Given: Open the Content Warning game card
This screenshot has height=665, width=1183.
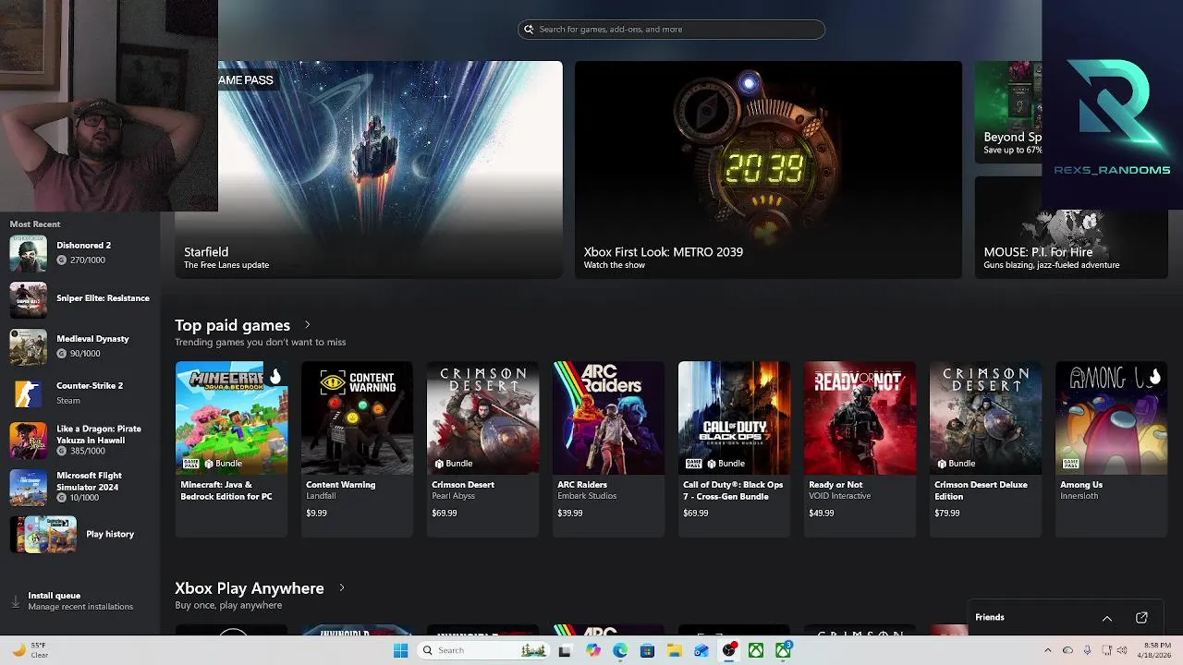Looking at the screenshot, I should [x=357, y=449].
